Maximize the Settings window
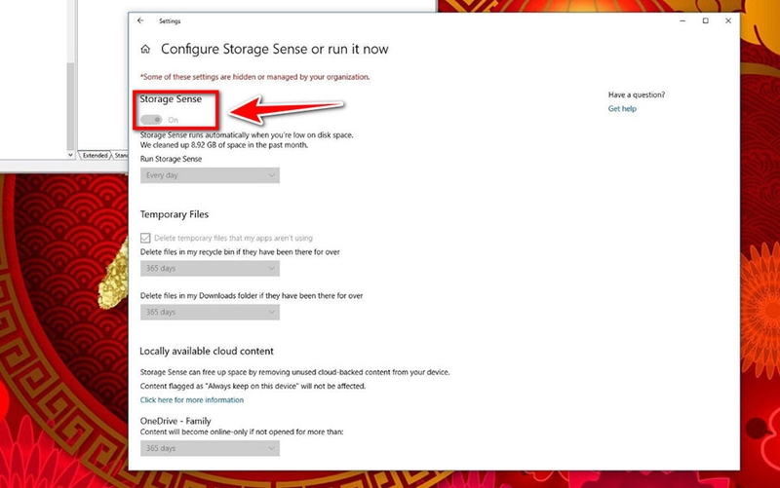Viewport: 780px width, 488px height. (705, 20)
